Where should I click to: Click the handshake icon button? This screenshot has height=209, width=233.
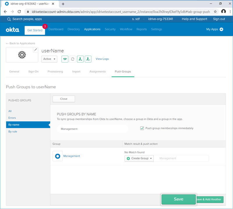(65, 59)
